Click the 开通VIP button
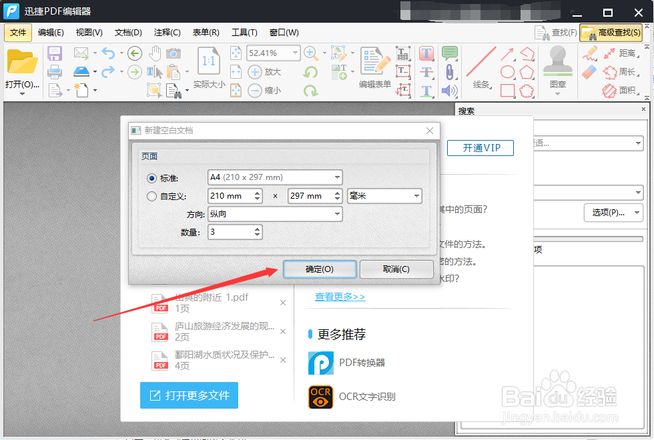 click(x=480, y=148)
